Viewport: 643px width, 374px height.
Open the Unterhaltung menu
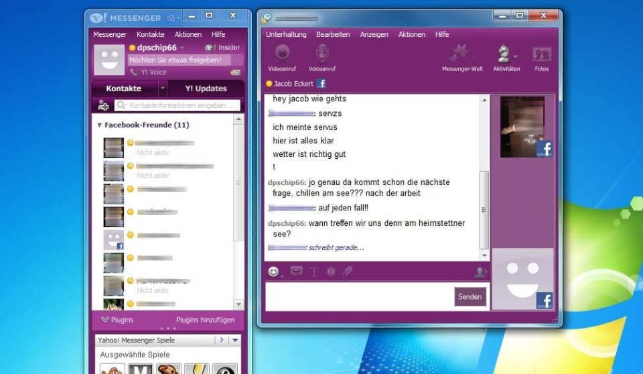tap(286, 35)
